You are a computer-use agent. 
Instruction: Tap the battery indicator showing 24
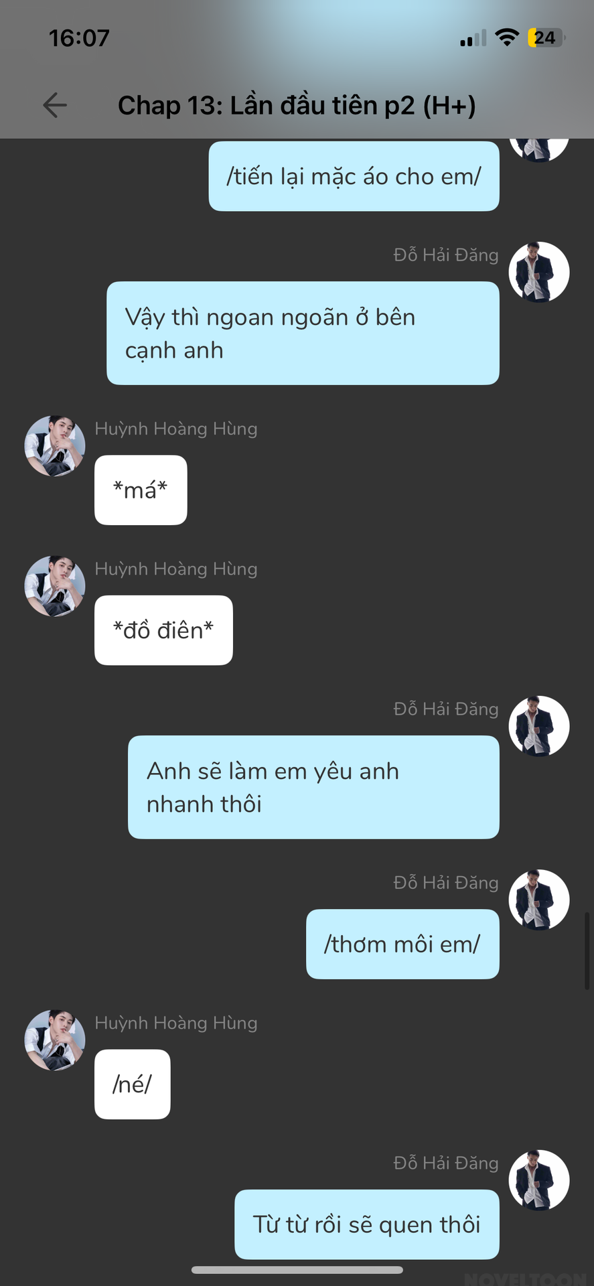[546, 38]
